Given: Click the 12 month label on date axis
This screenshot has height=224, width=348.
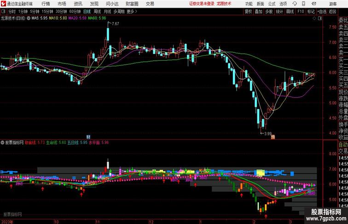Looking at the screenshot, I should (x=151, y=222).
